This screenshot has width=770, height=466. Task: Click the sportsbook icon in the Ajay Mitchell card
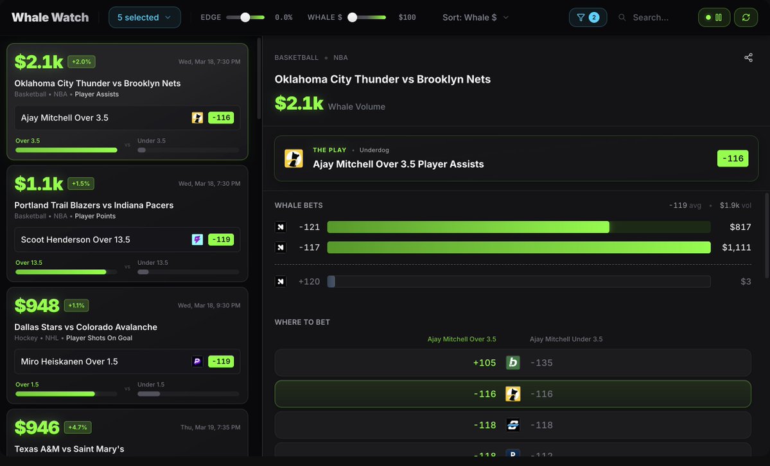tap(197, 118)
